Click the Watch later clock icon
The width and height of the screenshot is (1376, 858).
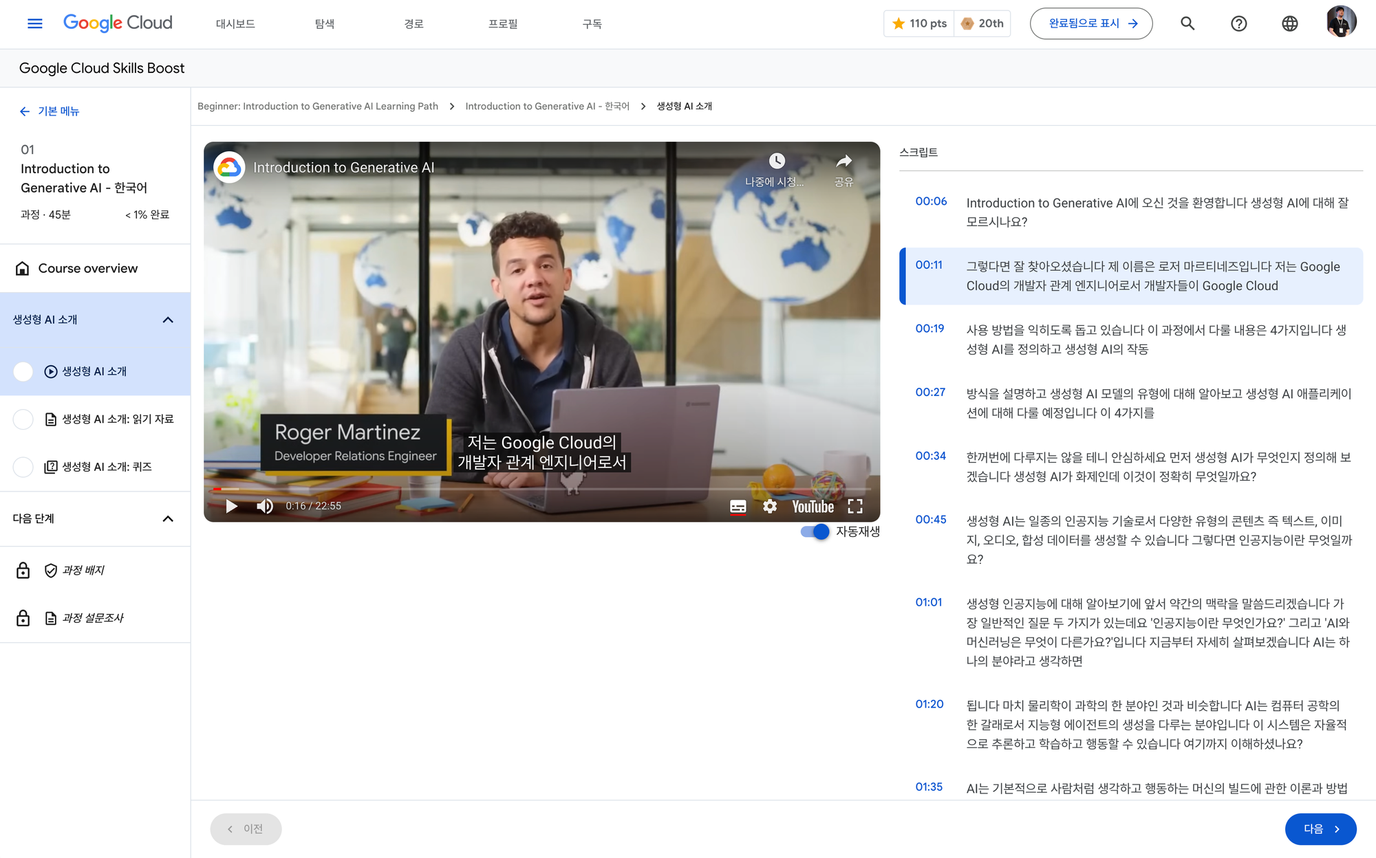(x=776, y=161)
